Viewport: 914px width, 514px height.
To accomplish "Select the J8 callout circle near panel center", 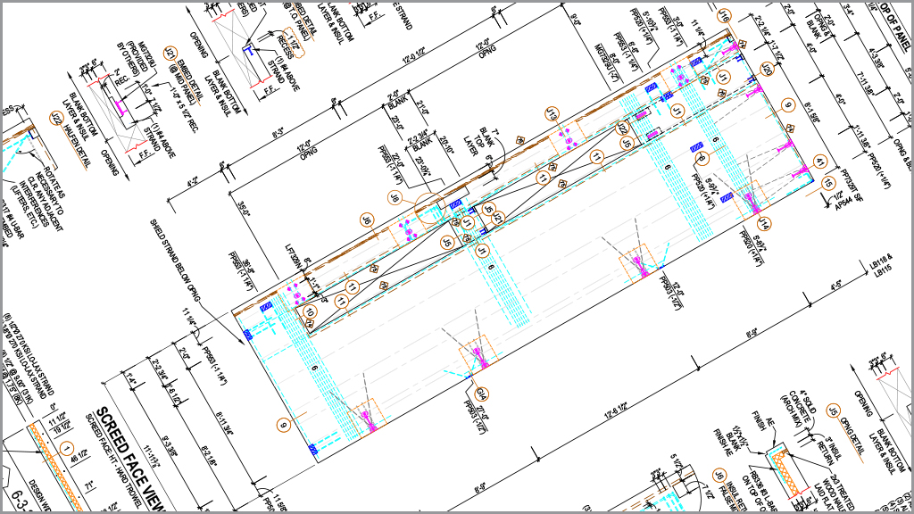I will pyautogui.click(x=395, y=197).
